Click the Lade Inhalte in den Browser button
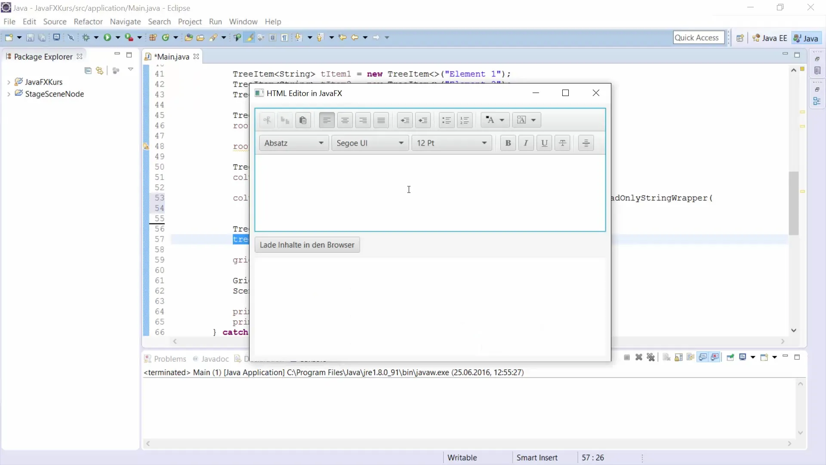The image size is (826, 465). pos(307,245)
